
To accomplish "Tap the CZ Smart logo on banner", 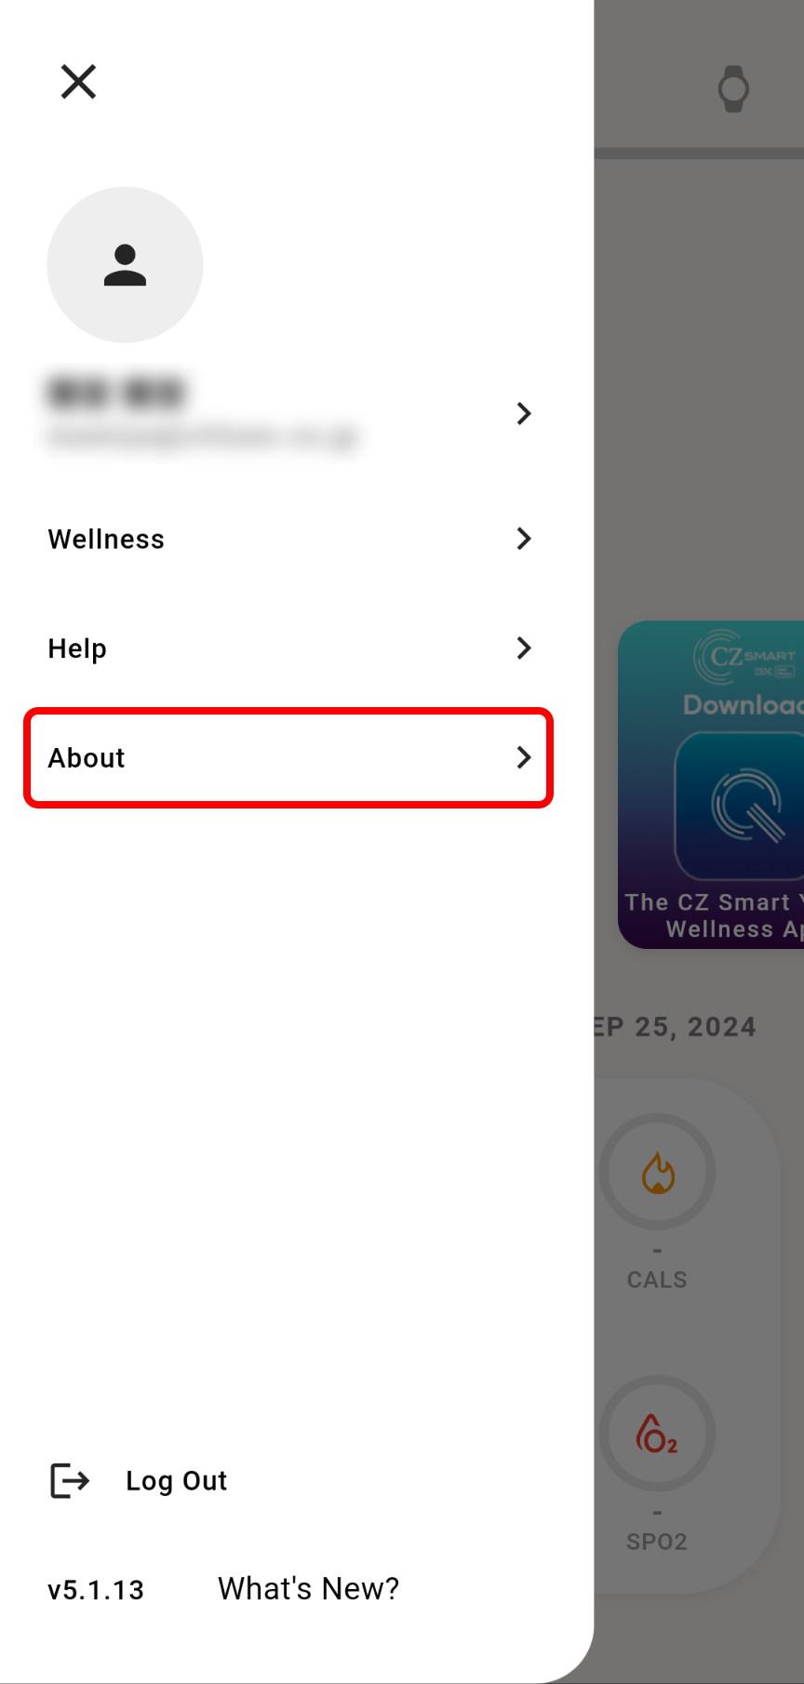I will coord(745,657).
